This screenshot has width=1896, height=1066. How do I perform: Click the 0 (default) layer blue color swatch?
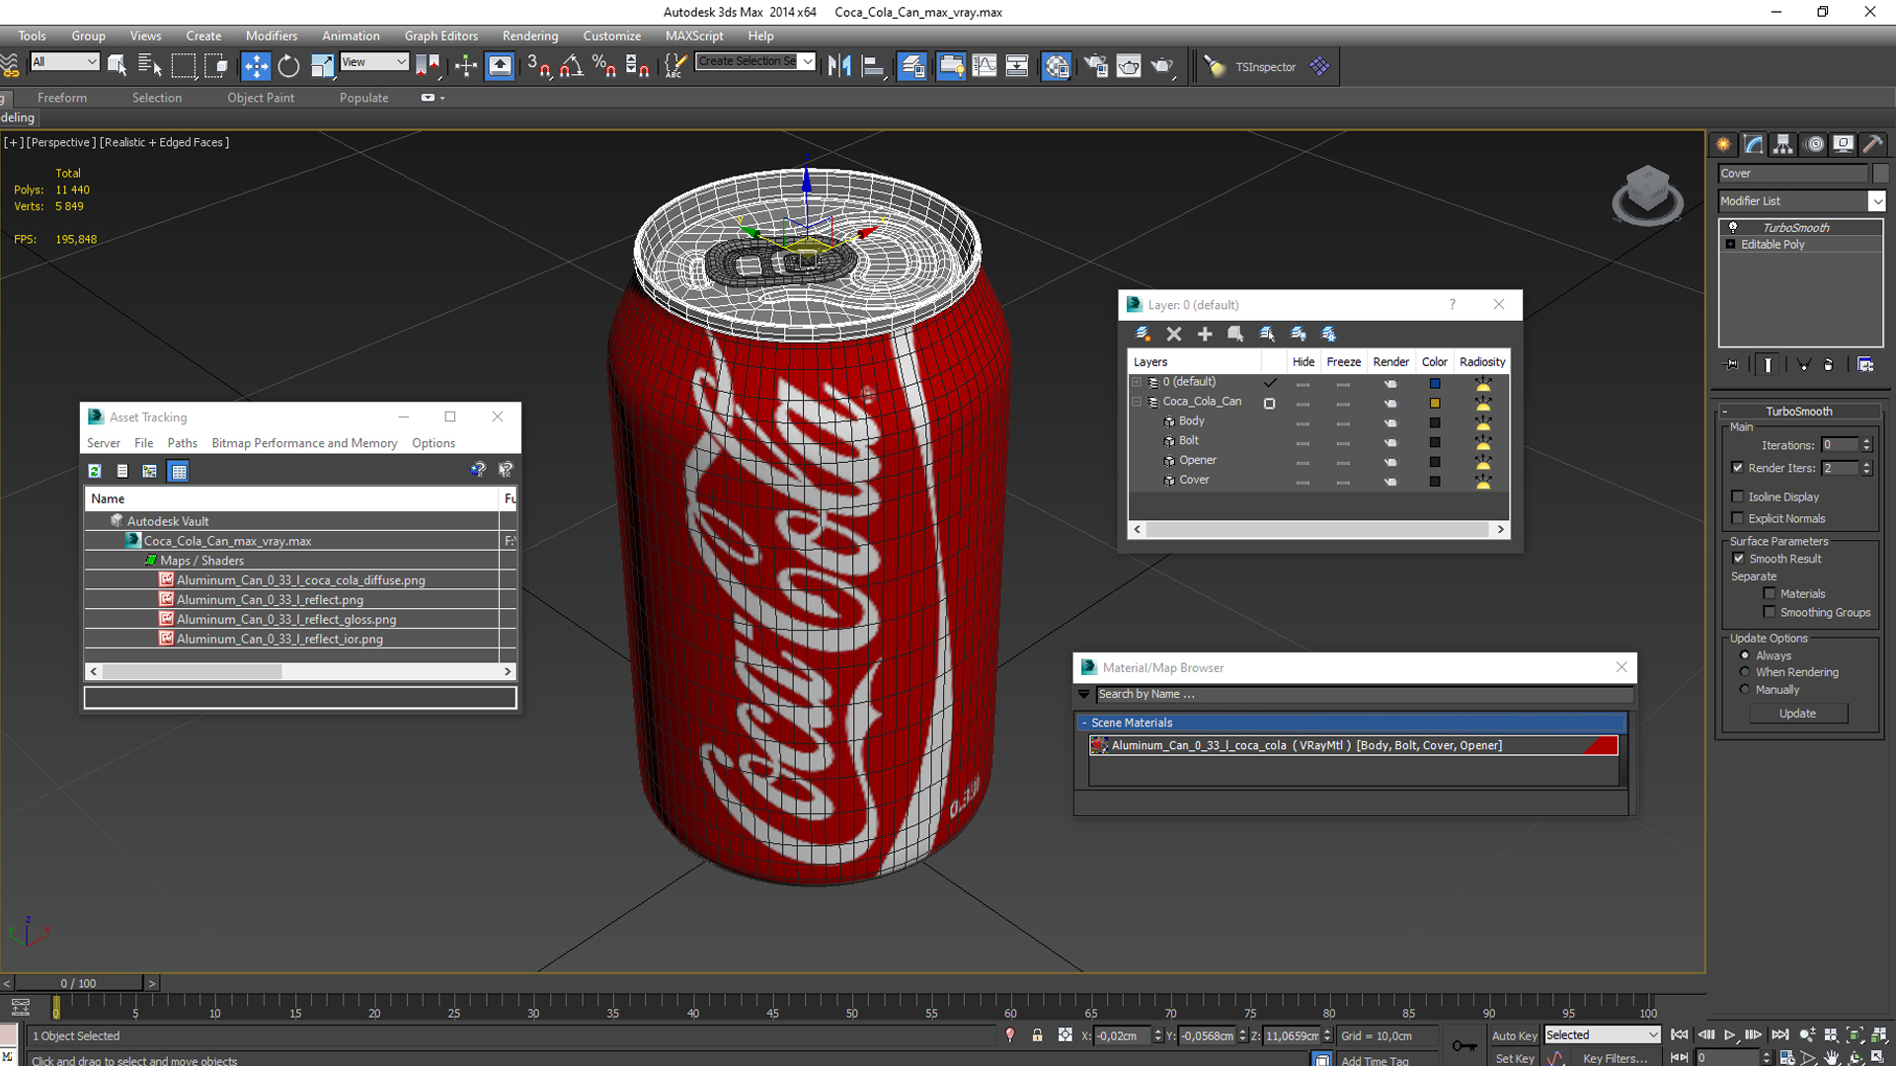[x=1435, y=383]
